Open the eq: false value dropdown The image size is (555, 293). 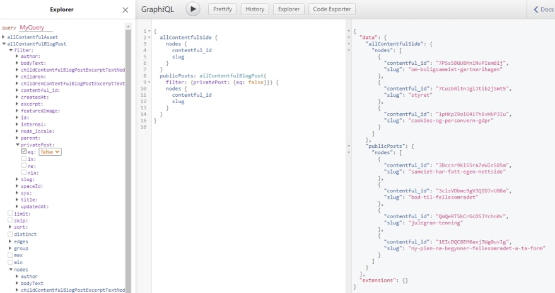(50, 152)
